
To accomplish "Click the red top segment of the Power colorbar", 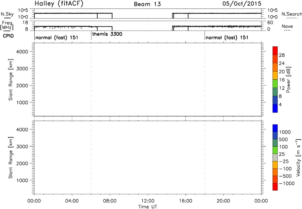I will (x=275, y=51).
